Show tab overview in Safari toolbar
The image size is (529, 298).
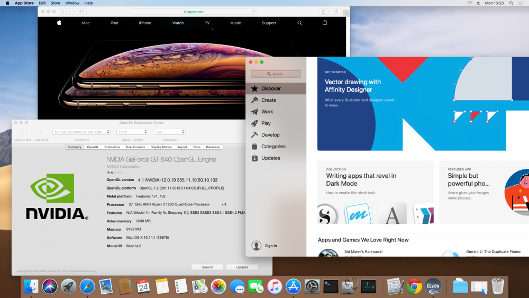click(x=336, y=12)
